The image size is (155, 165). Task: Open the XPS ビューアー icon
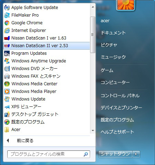(7, 107)
